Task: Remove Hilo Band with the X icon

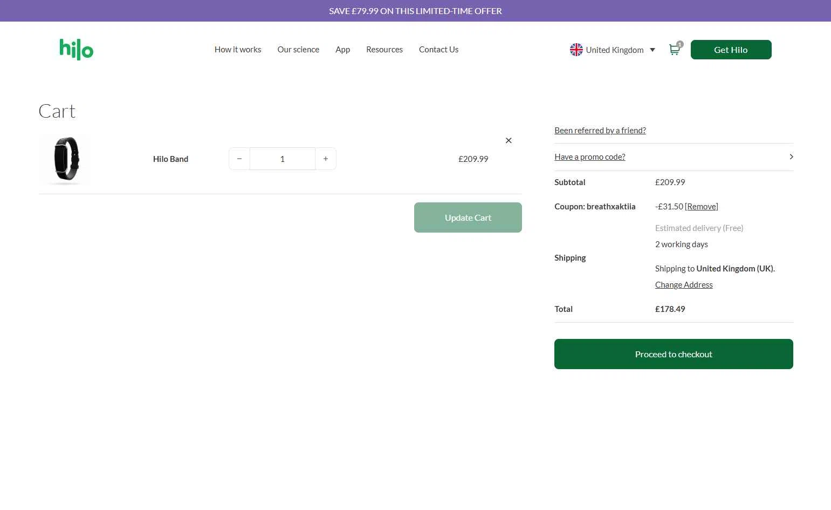Action: coord(509,140)
